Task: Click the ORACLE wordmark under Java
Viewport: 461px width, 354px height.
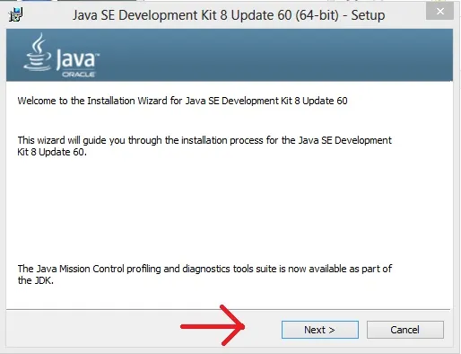Action: [x=79, y=74]
